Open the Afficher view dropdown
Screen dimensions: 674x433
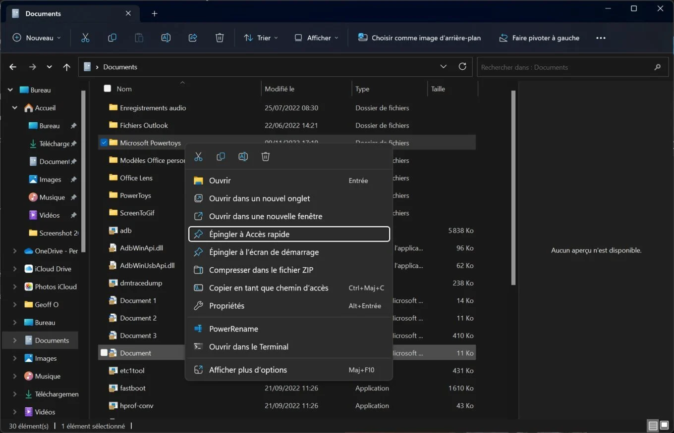(316, 38)
